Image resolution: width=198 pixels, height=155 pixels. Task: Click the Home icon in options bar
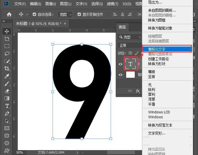click(9, 14)
